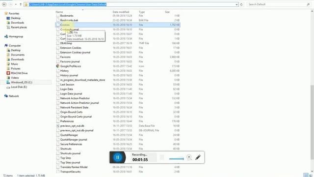Go up one folder level

pyautogui.click(x=21, y=4)
